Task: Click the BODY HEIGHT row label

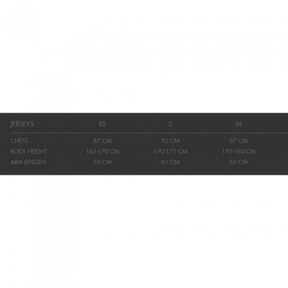Action: point(29,152)
